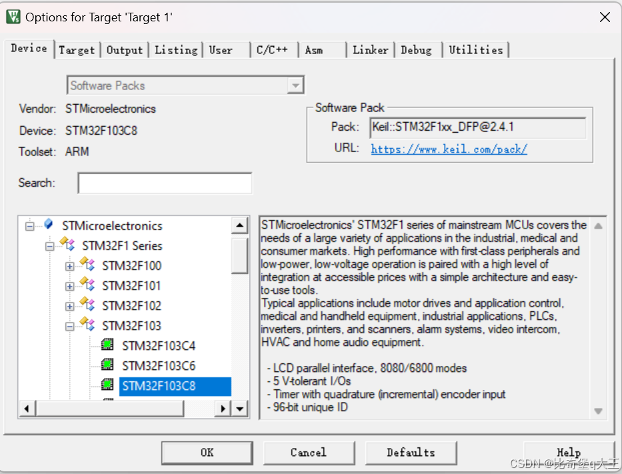Open the User tab
This screenshot has width=622, height=474.
pyautogui.click(x=227, y=50)
